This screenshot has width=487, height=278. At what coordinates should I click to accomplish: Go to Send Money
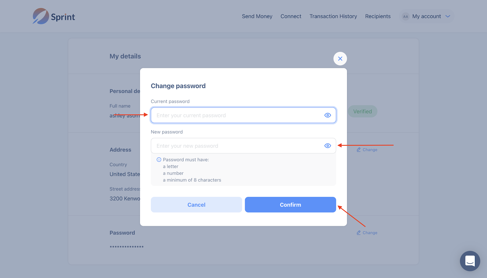click(257, 16)
